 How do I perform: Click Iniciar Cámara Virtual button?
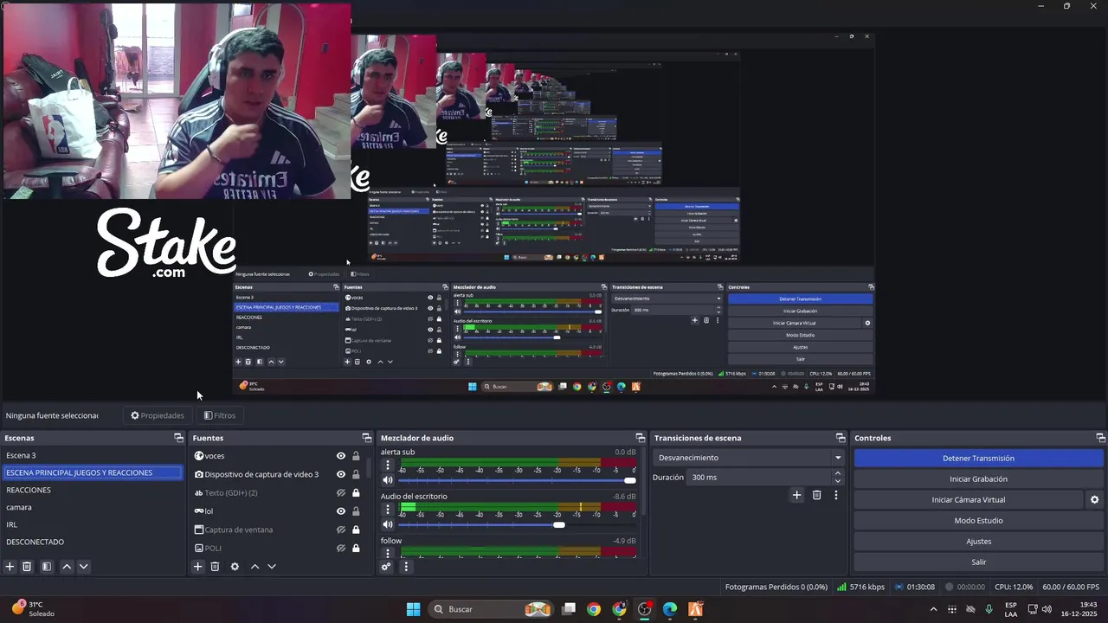coord(968,499)
